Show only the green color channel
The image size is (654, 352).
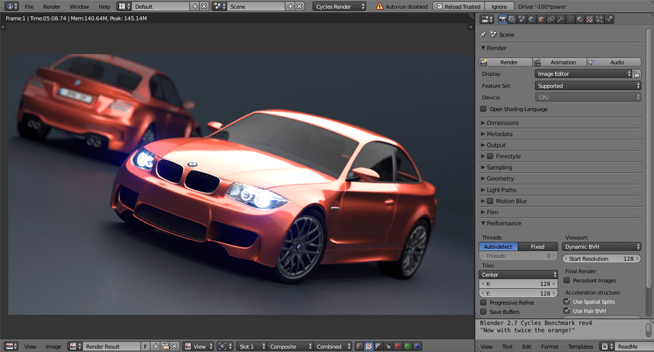click(x=407, y=346)
